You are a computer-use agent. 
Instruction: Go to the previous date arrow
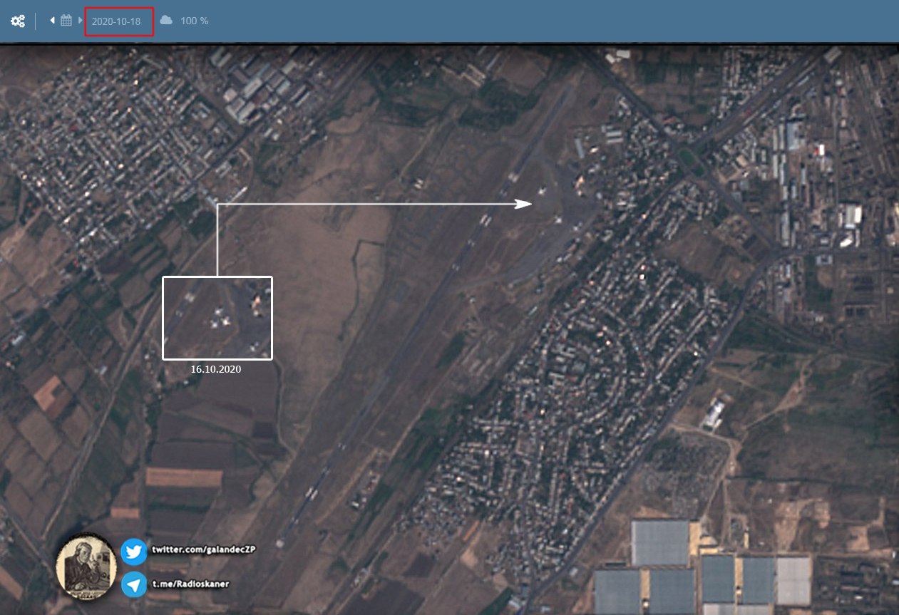tap(52, 21)
